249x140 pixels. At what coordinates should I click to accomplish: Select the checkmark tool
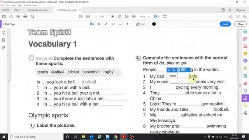pos(106,24)
